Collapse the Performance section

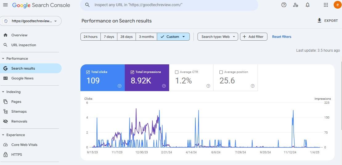click(3, 58)
